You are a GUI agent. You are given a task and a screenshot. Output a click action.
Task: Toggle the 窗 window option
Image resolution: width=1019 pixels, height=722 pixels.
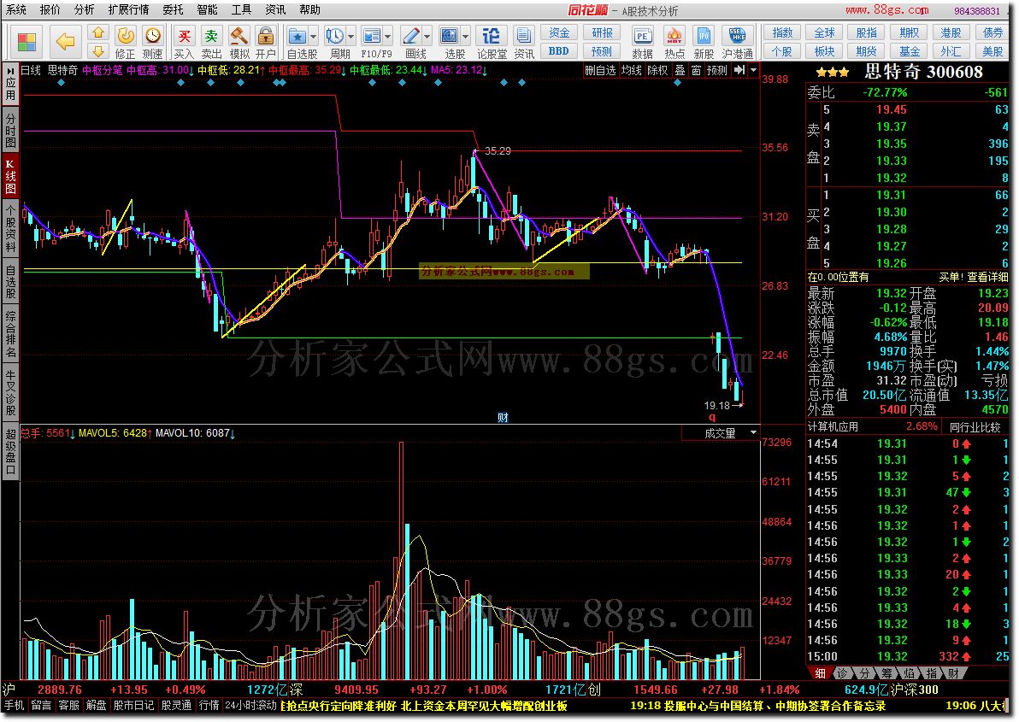click(x=696, y=70)
